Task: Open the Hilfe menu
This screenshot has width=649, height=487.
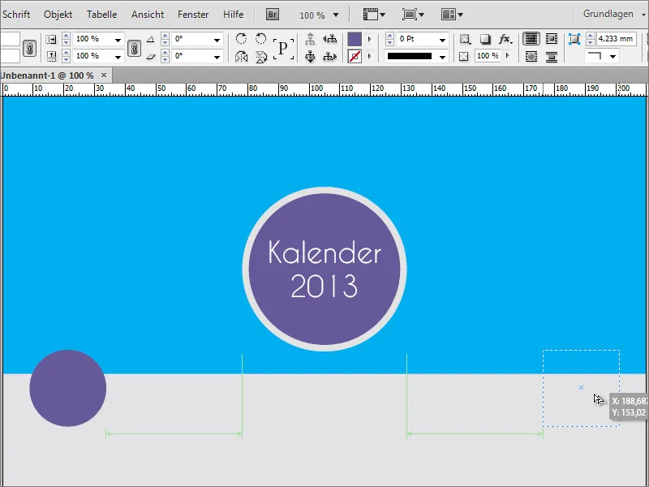Action: point(233,15)
